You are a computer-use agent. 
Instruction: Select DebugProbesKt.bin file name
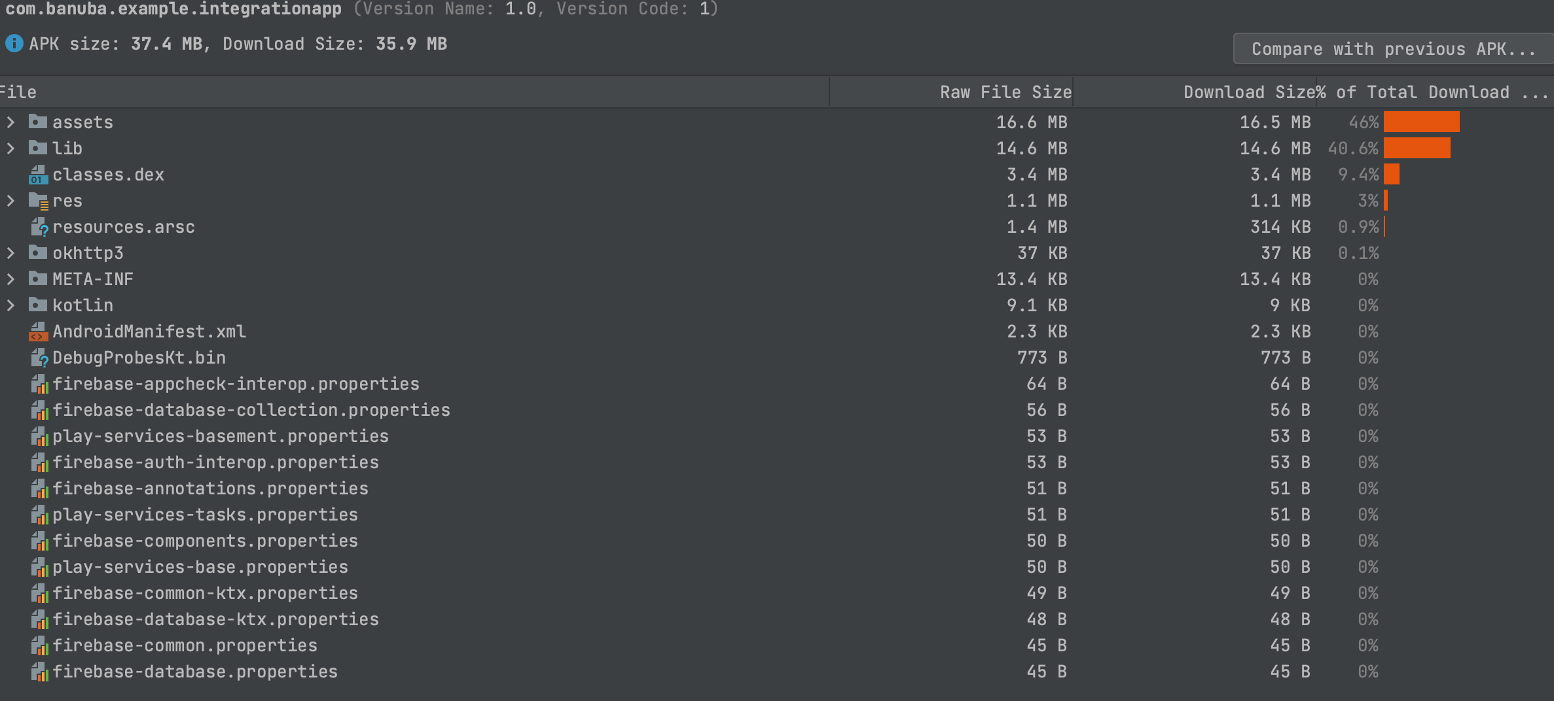click(x=139, y=358)
